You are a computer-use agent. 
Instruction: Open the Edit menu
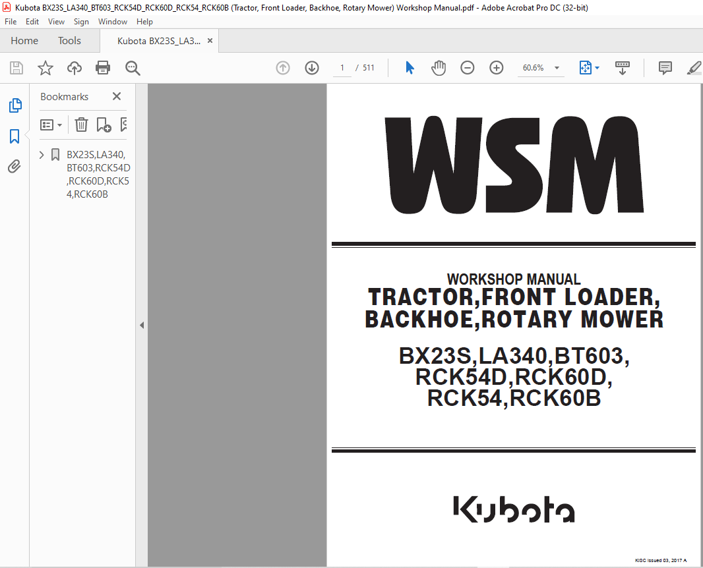32,22
